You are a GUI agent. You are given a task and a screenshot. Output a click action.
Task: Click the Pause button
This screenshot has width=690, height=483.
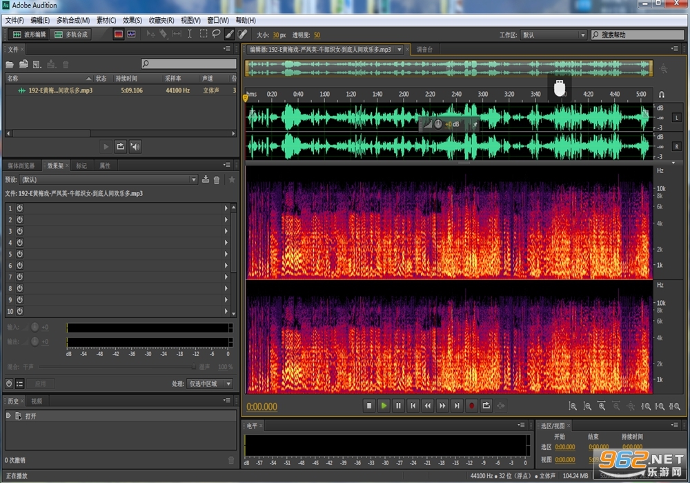pos(398,406)
